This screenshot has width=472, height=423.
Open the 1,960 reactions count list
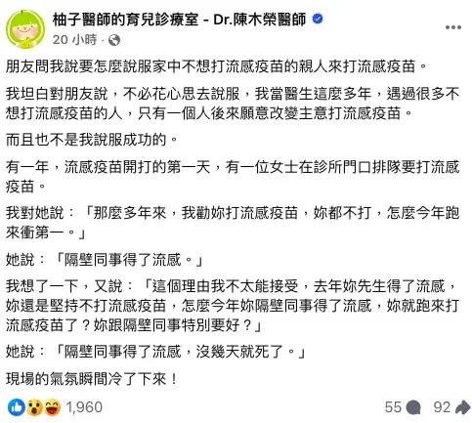[84, 407]
